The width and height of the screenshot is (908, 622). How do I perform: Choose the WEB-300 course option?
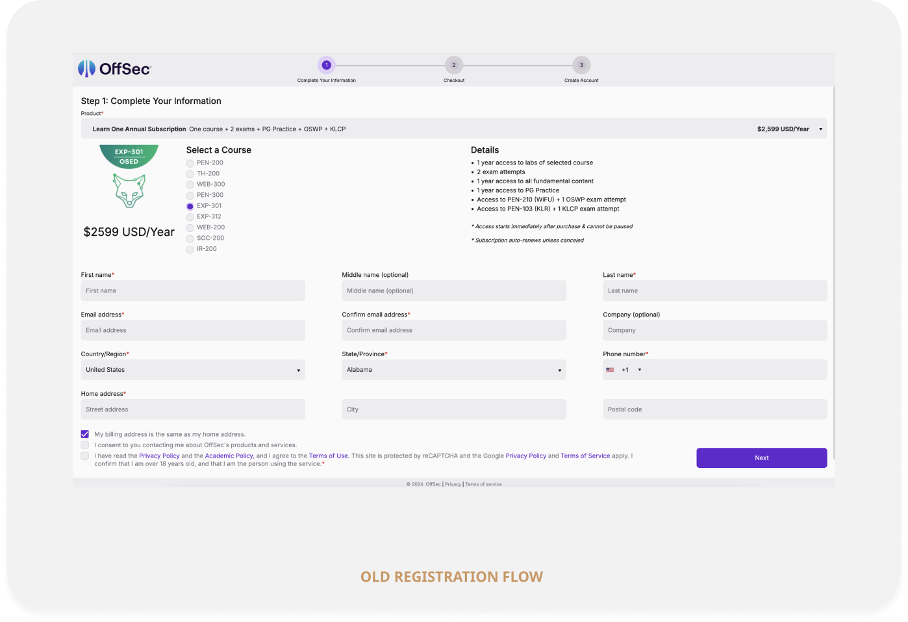pyautogui.click(x=190, y=185)
